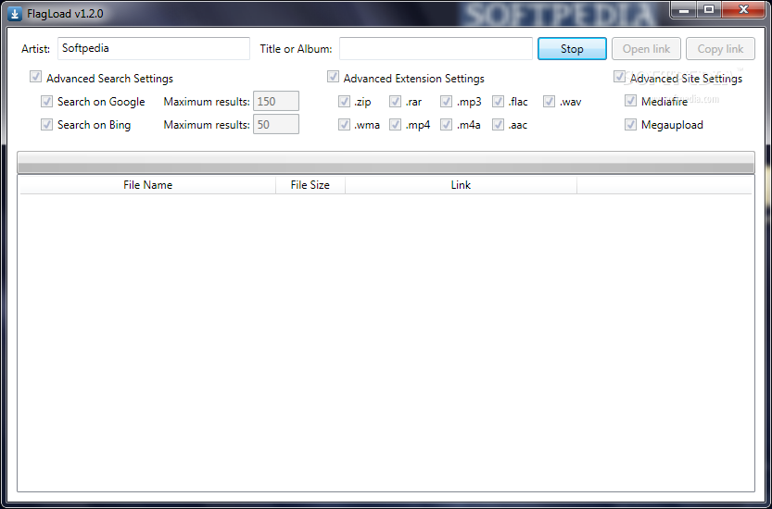Toggle Advanced Search Settings checkbox
This screenshot has width=772, height=509.
coord(35,77)
